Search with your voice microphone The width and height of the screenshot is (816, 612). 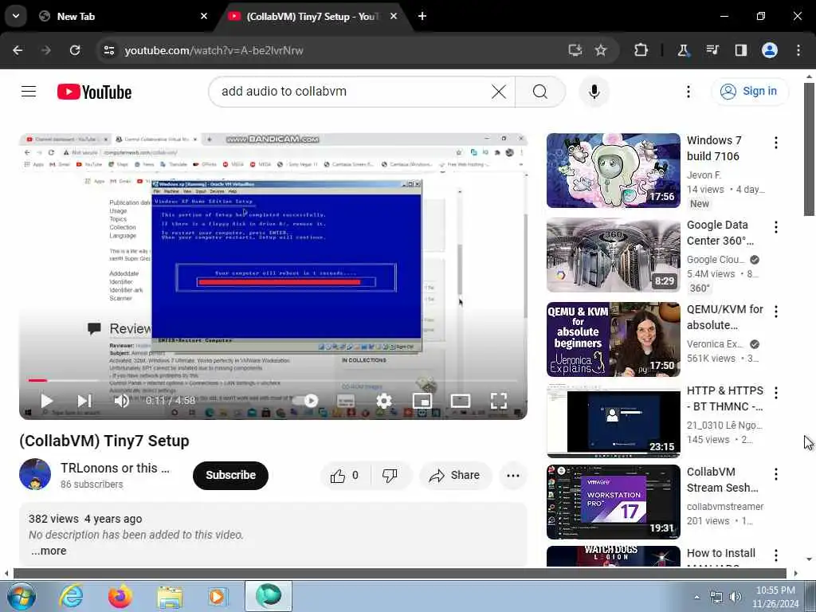coord(594,92)
